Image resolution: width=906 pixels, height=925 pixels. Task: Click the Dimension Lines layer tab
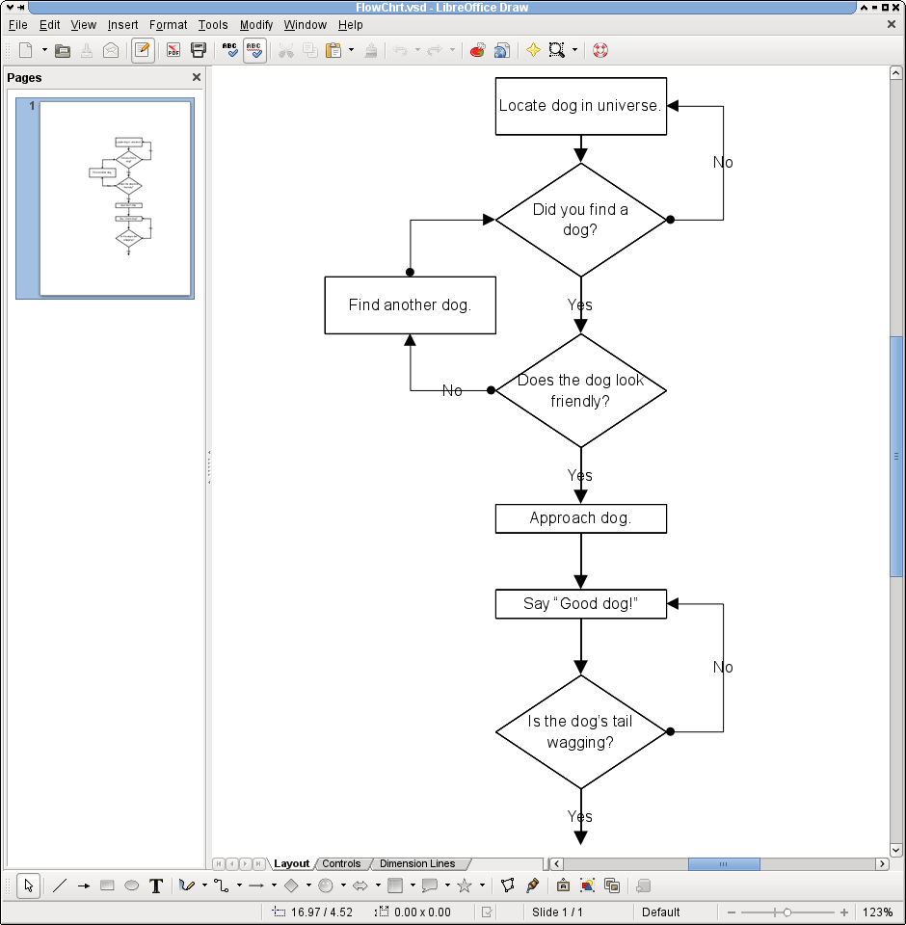[418, 863]
